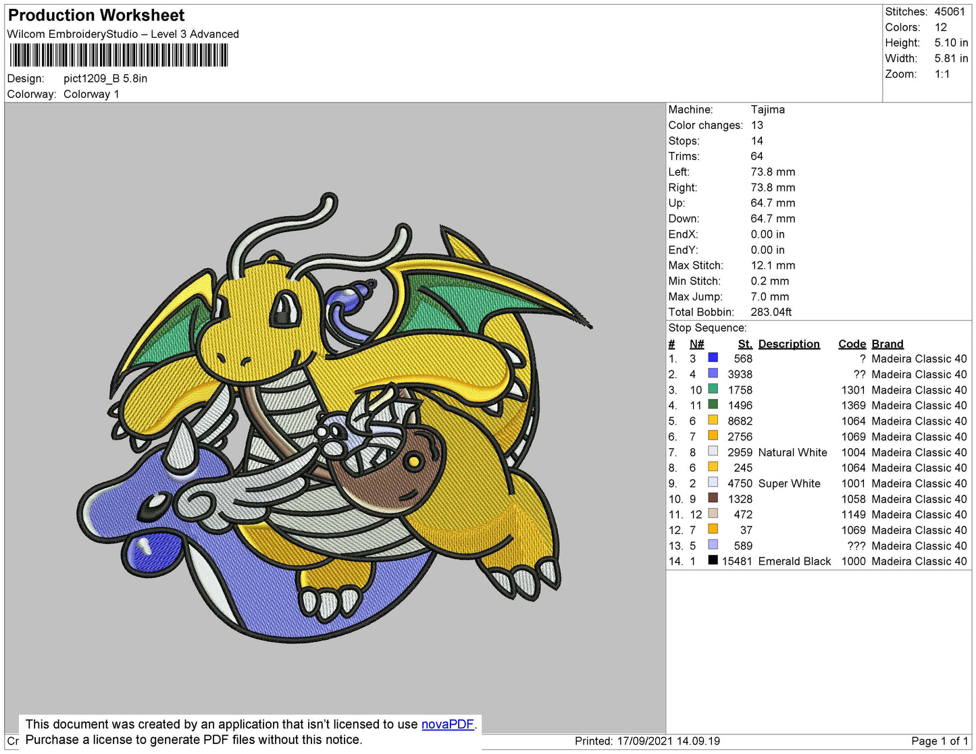This screenshot has width=976, height=754.
Task: Click the pale blue swatch for stop 2
Action: point(713,374)
